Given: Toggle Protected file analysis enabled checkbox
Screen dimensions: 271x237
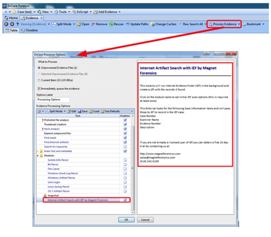Looking at the screenshot, I should click(125, 120).
